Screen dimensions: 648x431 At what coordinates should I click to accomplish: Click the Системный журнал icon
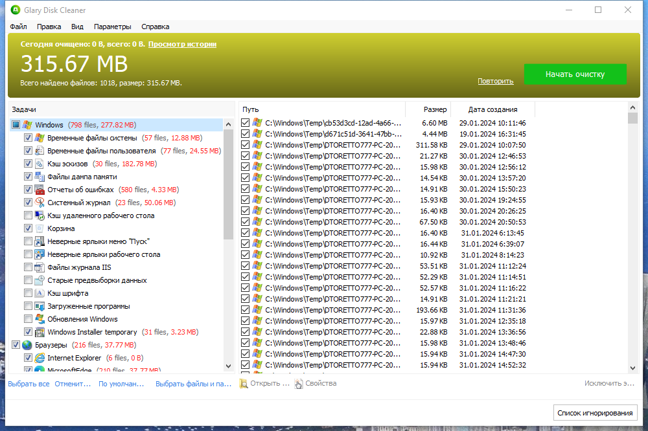(x=40, y=203)
